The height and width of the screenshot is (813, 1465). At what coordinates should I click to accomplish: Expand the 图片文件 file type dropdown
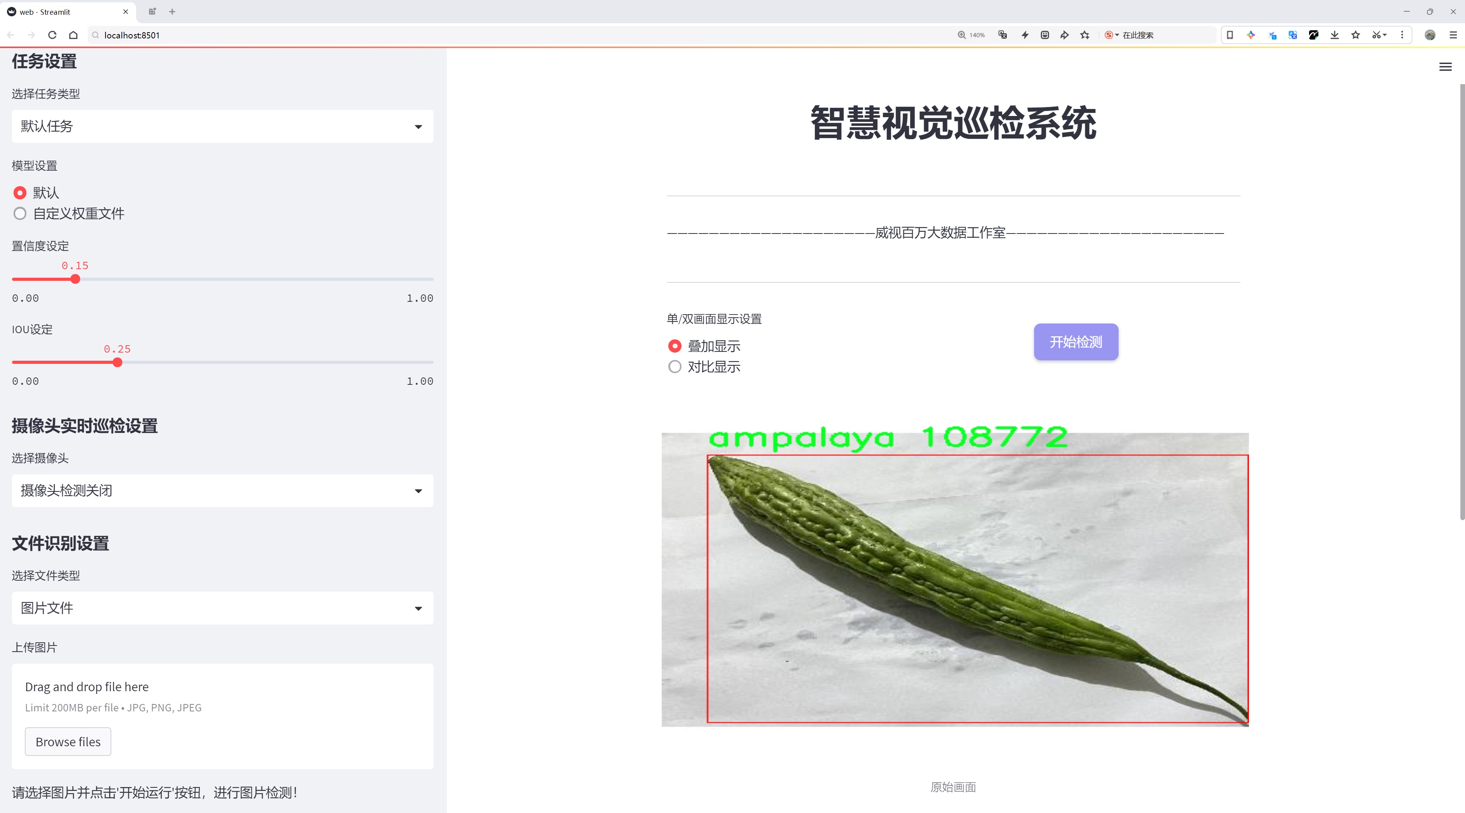point(222,608)
